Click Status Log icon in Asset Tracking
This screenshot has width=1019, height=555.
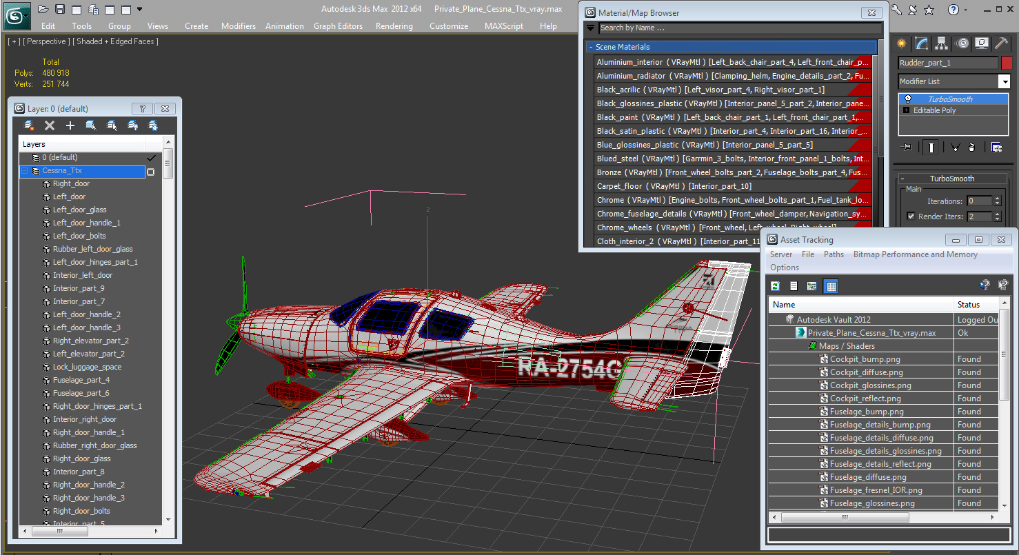tap(794, 286)
